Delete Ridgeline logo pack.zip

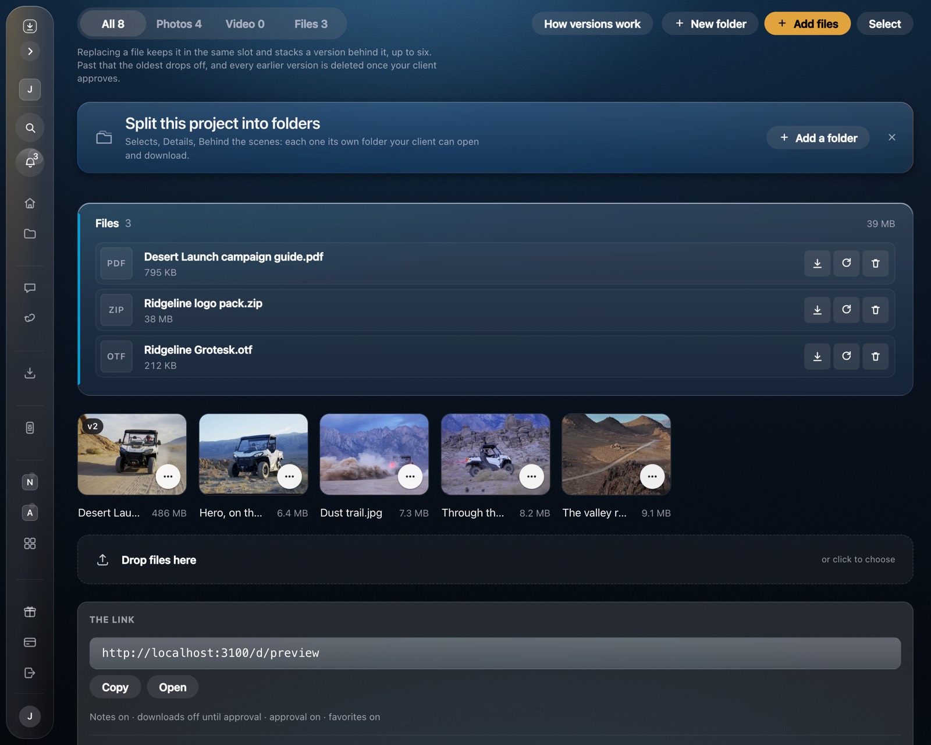click(876, 310)
